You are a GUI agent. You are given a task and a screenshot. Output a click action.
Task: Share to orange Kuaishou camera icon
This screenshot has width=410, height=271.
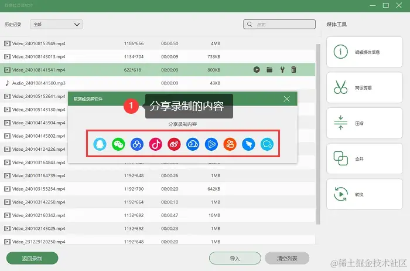[x=230, y=144]
